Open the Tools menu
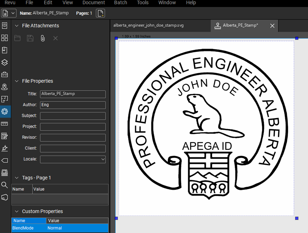The height and width of the screenshot is (233, 308). [x=143, y=2]
